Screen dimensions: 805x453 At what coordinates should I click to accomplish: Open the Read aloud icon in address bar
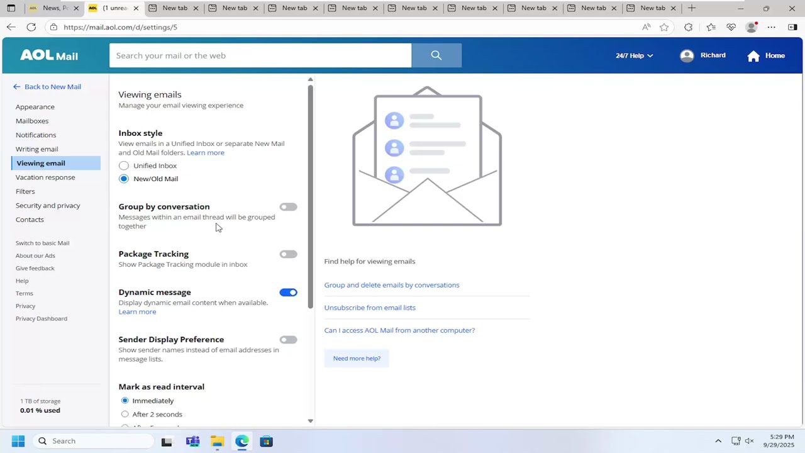646,27
